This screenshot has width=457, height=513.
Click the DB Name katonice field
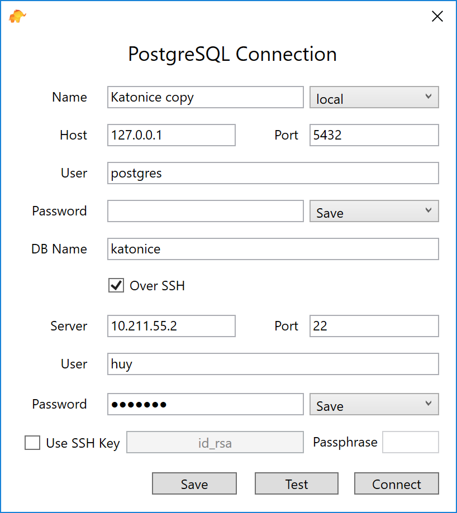point(273,249)
